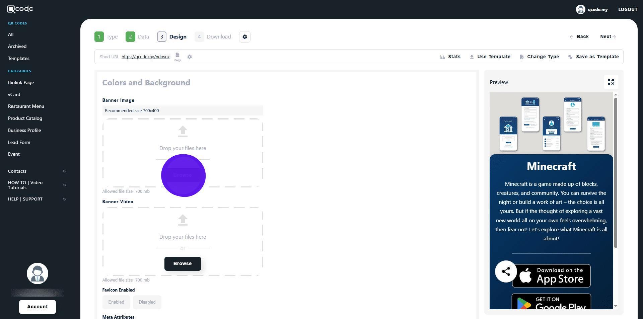Show the QR code in Preview

pyautogui.click(x=611, y=82)
